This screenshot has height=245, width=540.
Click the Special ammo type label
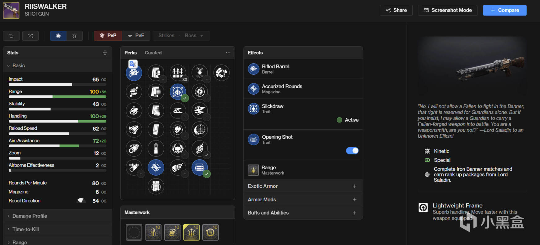[x=442, y=160]
